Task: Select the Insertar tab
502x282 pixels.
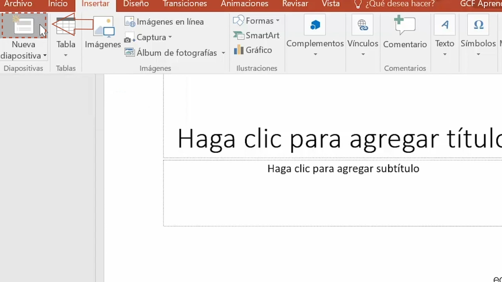Action: [95, 4]
